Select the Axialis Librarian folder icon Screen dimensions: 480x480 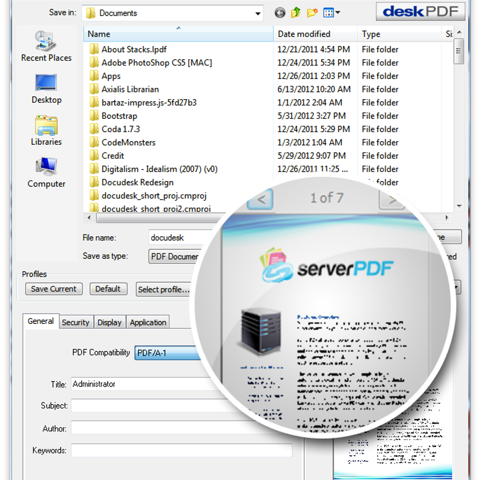[x=94, y=89]
